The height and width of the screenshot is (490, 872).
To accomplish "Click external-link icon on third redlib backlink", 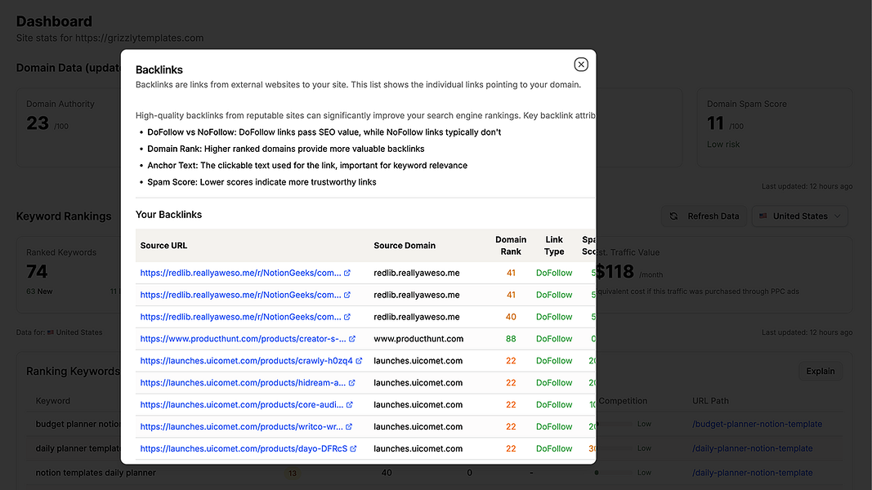I will (347, 317).
